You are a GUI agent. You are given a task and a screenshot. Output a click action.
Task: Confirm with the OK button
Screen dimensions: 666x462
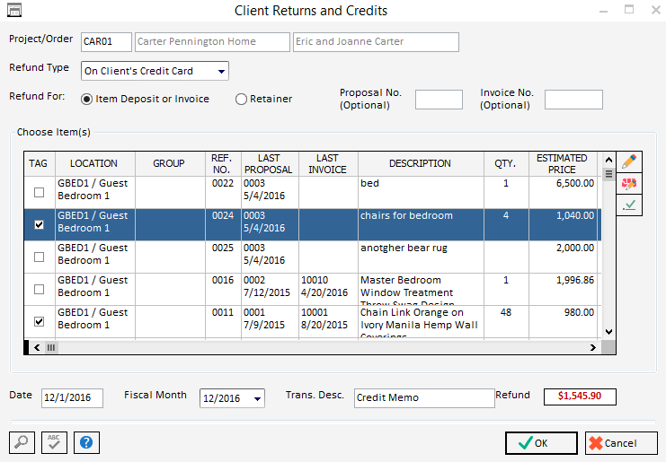tap(541, 442)
